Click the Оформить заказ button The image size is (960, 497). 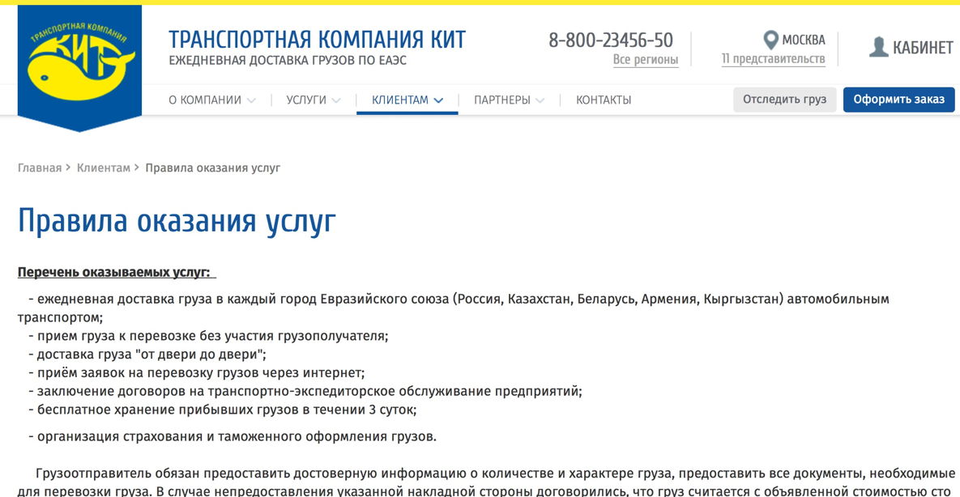(x=898, y=100)
